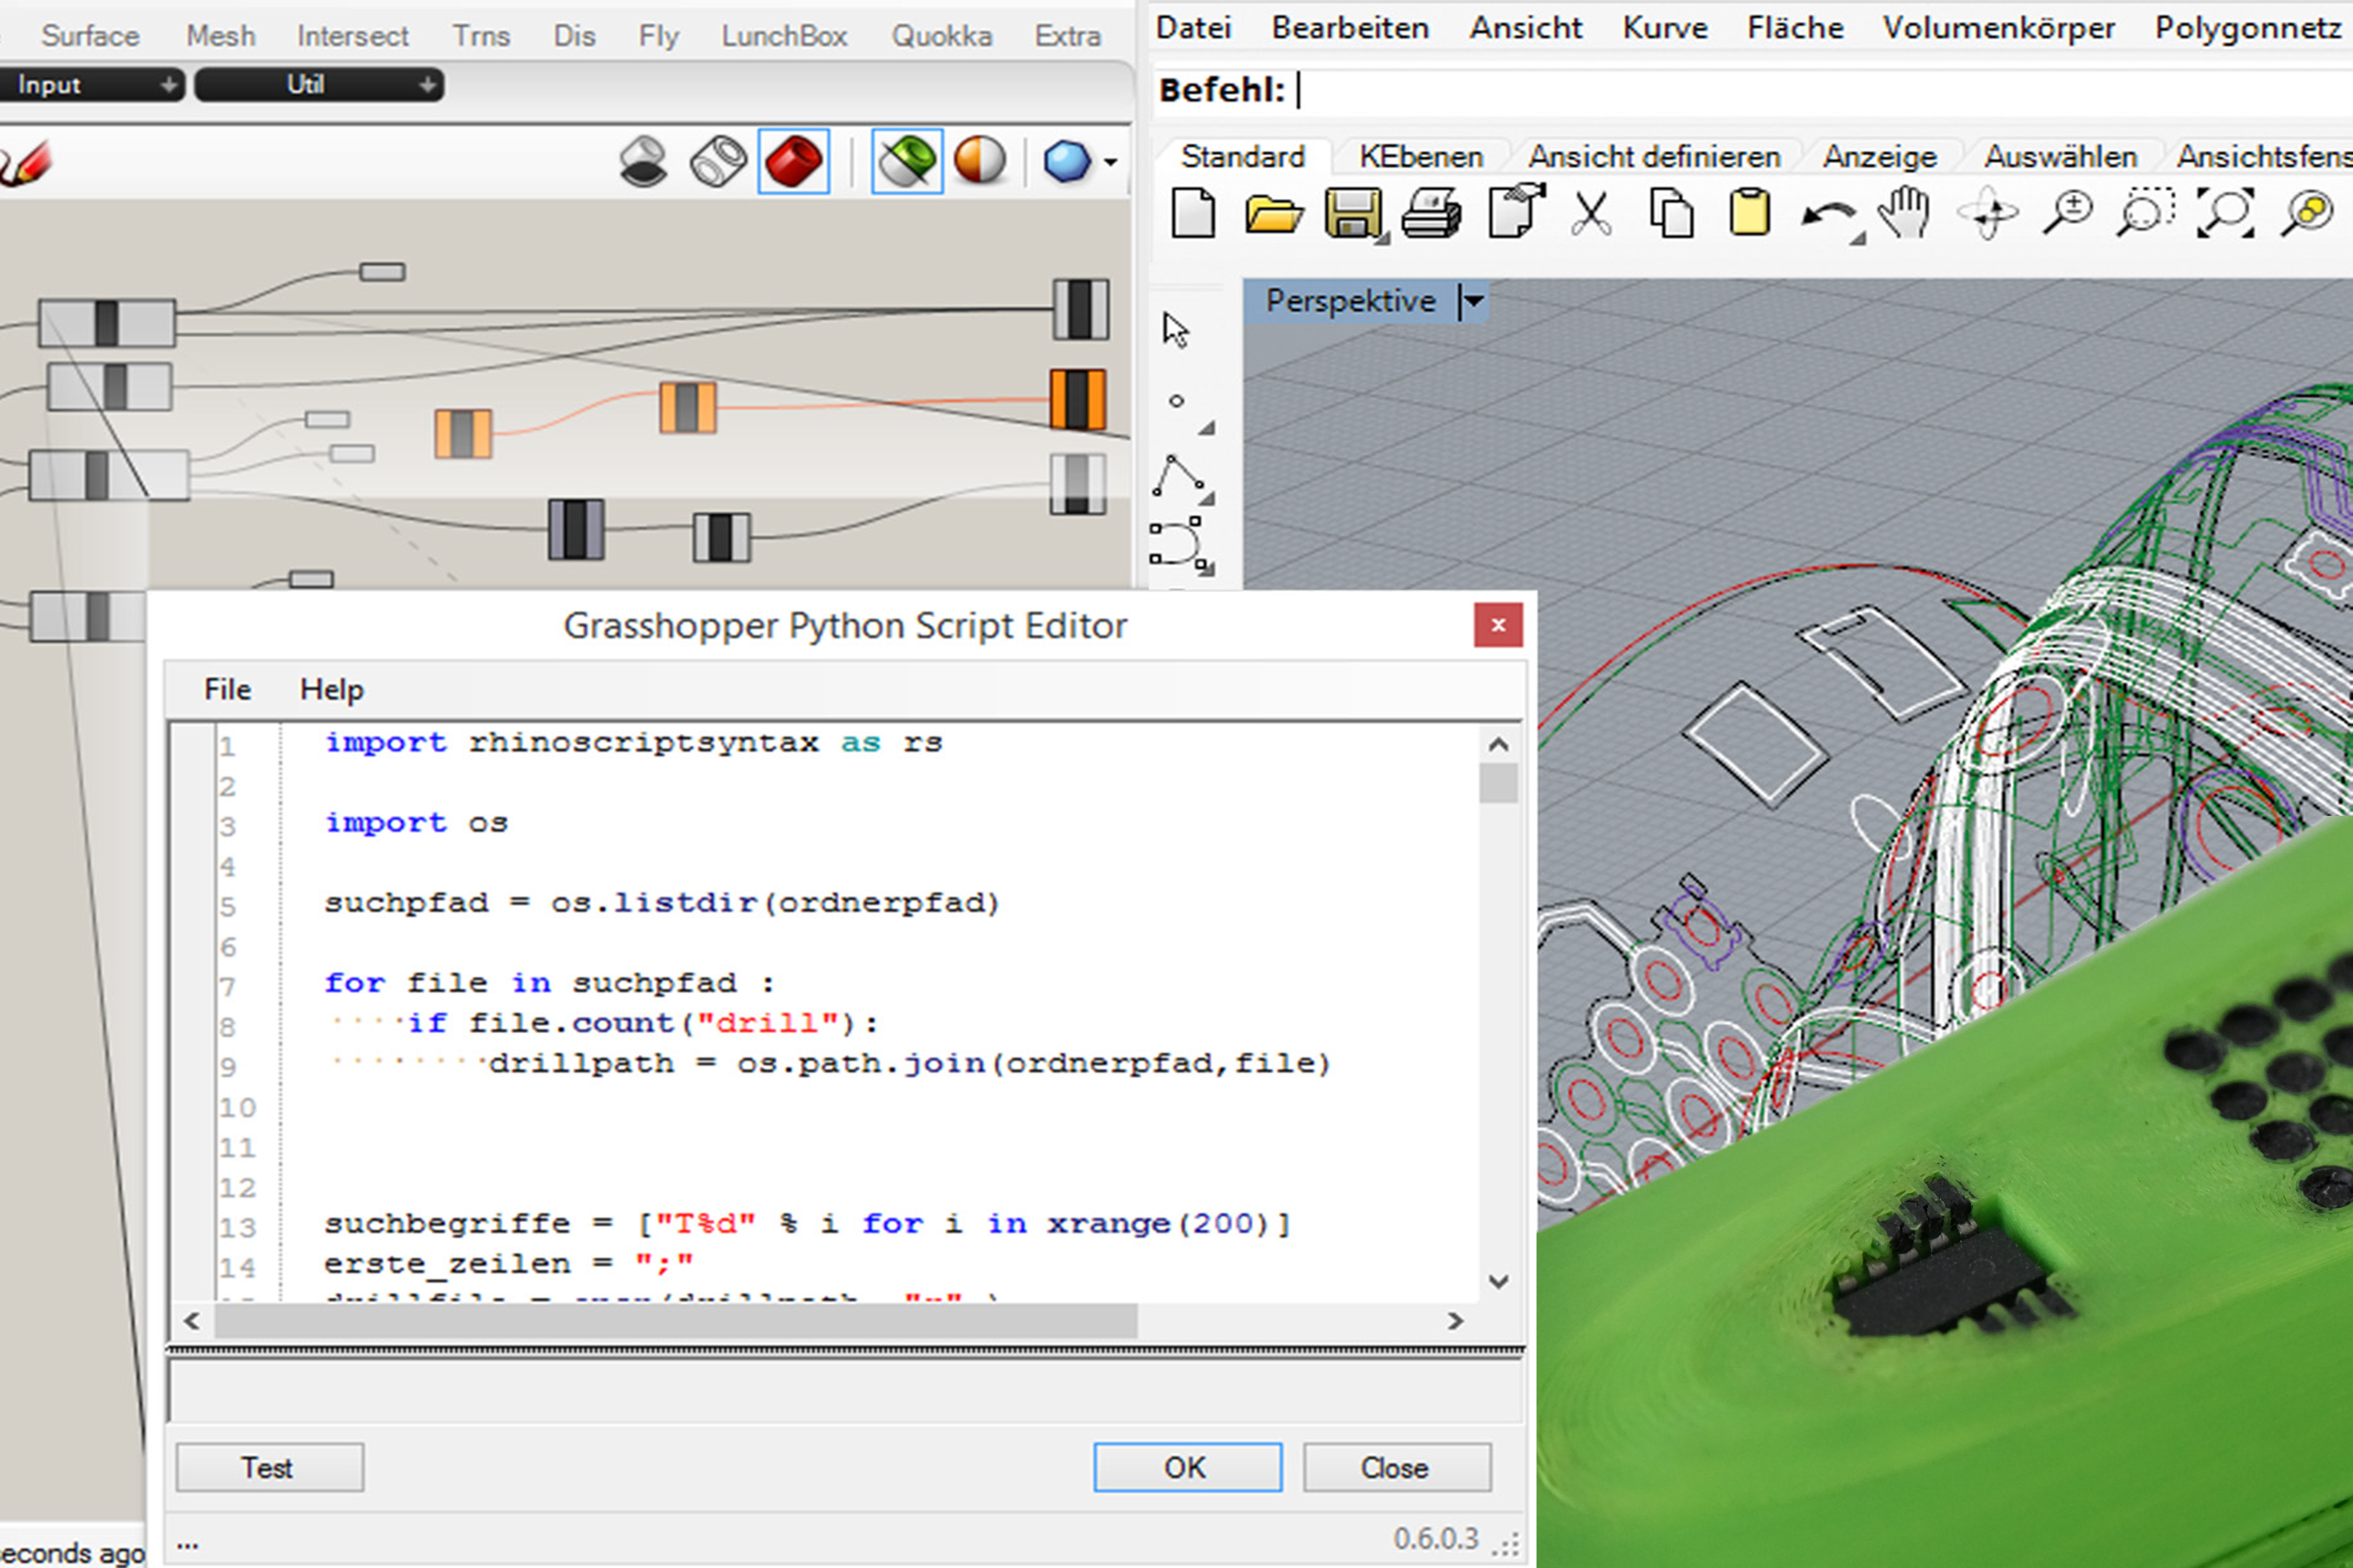Open the Mesh tab in Grasshopper
The image size is (2353, 1568).
(x=221, y=36)
